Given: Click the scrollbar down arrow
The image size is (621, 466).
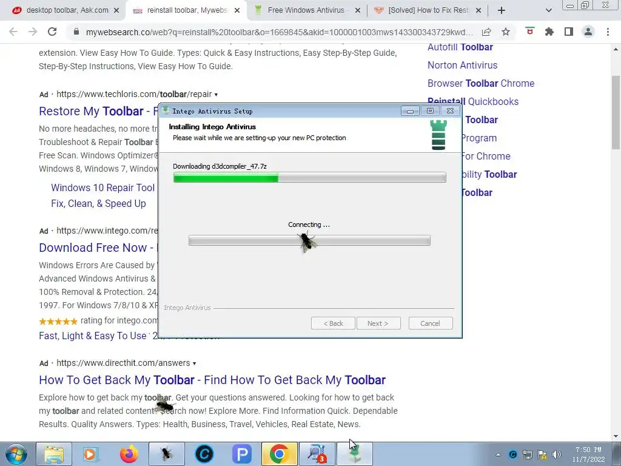Looking at the screenshot, I should tap(616, 436).
